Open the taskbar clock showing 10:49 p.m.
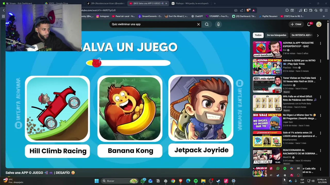This screenshot has height=185, width=330. 322,181
